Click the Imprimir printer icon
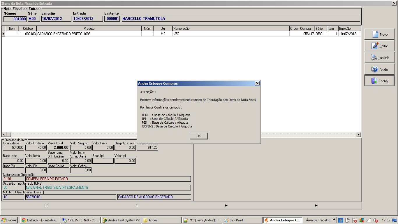The image size is (398, 224). point(374,57)
